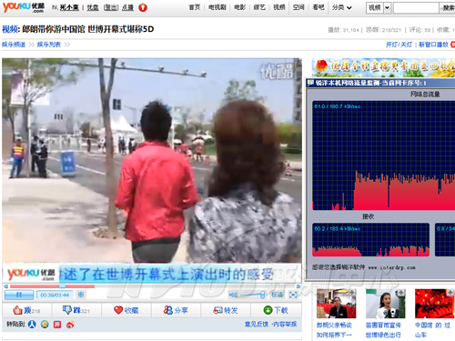This screenshot has height=341, width=455.
Task: Click the heart 收藏 favorite button
Action: coord(126,310)
